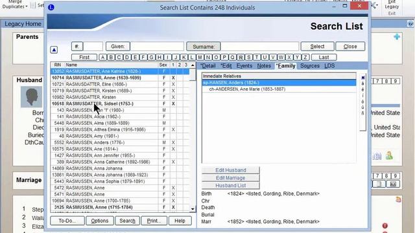
Task: Click inside the Surname input field
Action: 260,47
